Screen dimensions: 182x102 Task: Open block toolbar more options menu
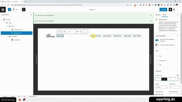click(86, 32)
